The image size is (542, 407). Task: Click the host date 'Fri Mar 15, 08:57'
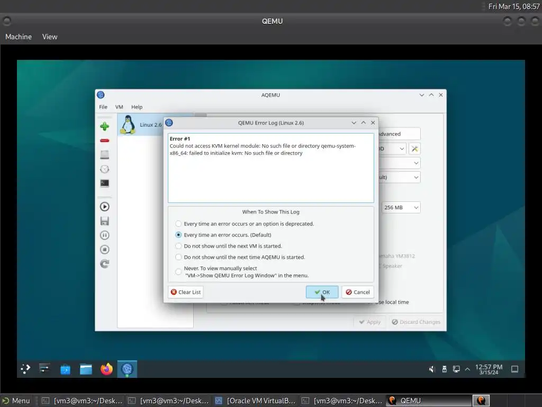(513, 6)
